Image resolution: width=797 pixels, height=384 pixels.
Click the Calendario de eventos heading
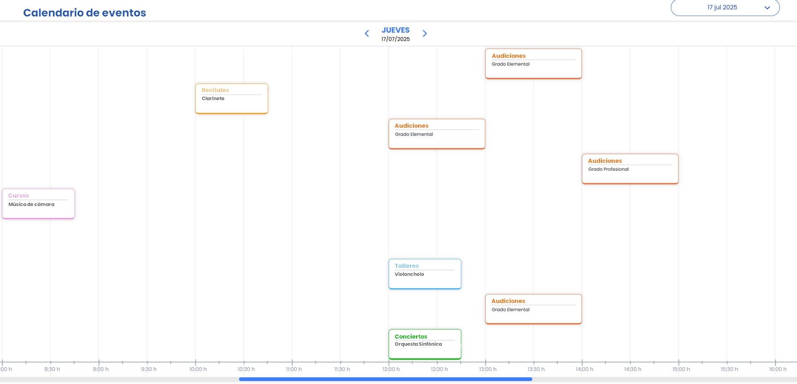85,13
